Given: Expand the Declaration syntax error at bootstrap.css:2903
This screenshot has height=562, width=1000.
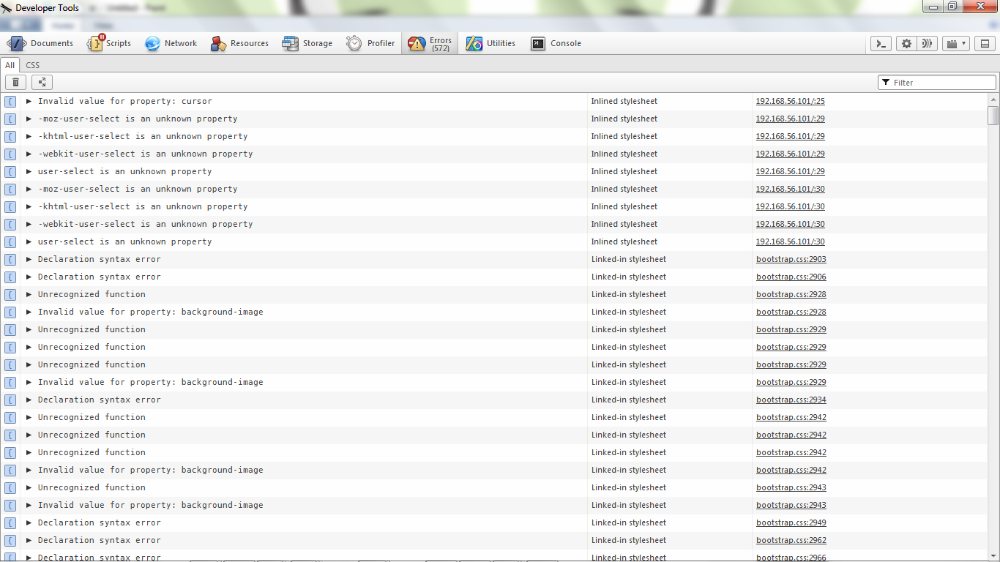Looking at the screenshot, I should pos(29,259).
